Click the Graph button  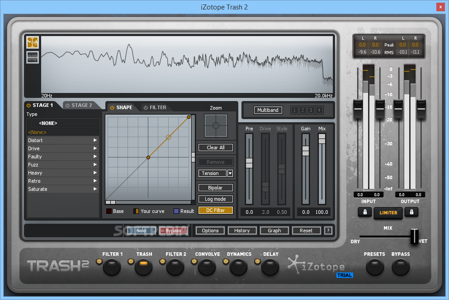pos(274,231)
